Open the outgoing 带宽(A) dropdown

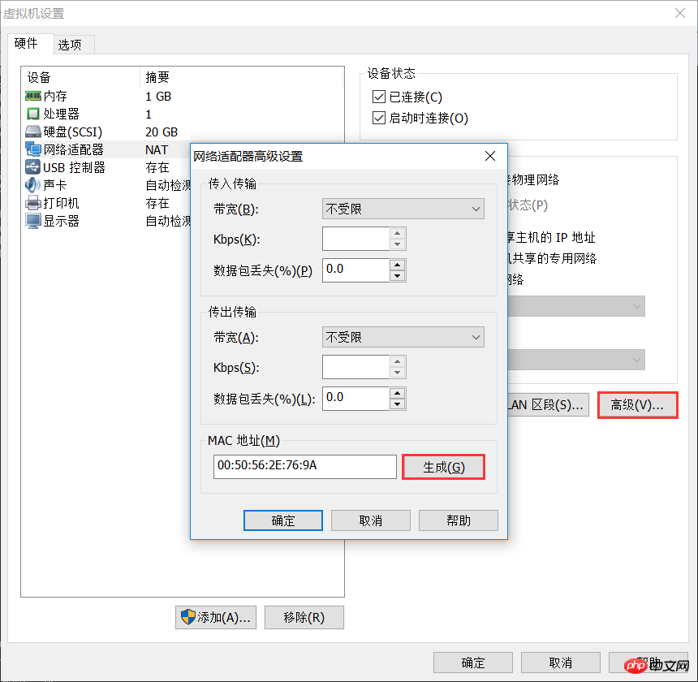pyautogui.click(x=403, y=337)
